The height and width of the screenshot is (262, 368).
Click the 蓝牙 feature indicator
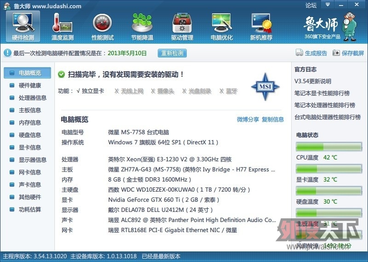(x=228, y=91)
